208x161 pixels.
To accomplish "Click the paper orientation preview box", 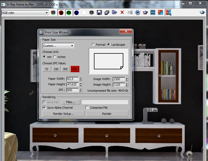I will point(108,61).
